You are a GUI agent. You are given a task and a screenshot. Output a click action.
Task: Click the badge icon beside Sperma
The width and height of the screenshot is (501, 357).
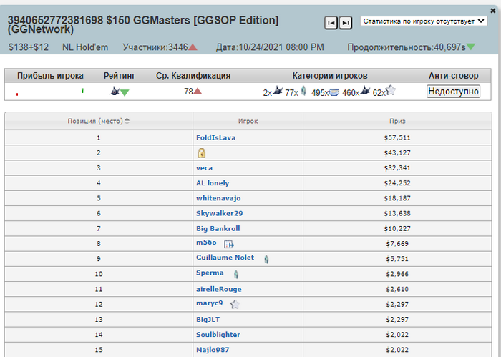click(236, 274)
